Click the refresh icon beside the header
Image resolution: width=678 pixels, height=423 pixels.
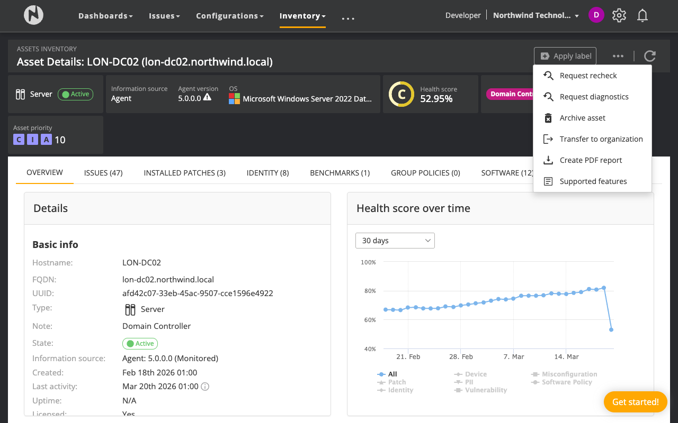pyautogui.click(x=650, y=56)
